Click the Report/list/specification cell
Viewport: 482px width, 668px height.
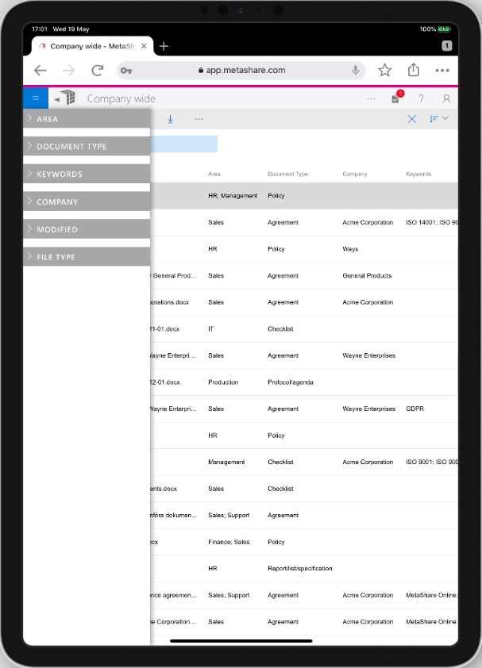click(x=300, y=568)
